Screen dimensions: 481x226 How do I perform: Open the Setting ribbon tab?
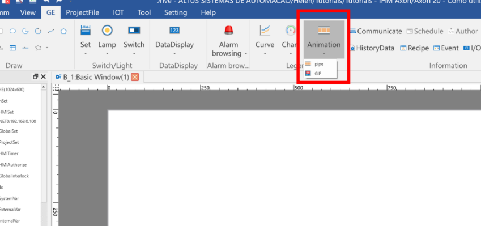176,12
